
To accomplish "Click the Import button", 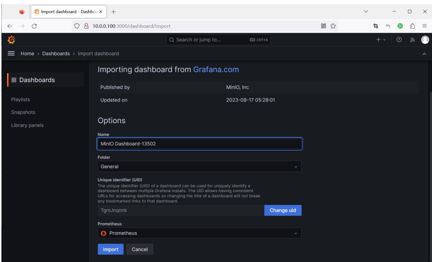I will pyautogui.click(x=111, y=249).
